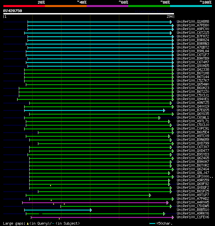Click the end arrowhead of A4RVA5 alignment
215x226 pixels.
[x=168, y=203]
